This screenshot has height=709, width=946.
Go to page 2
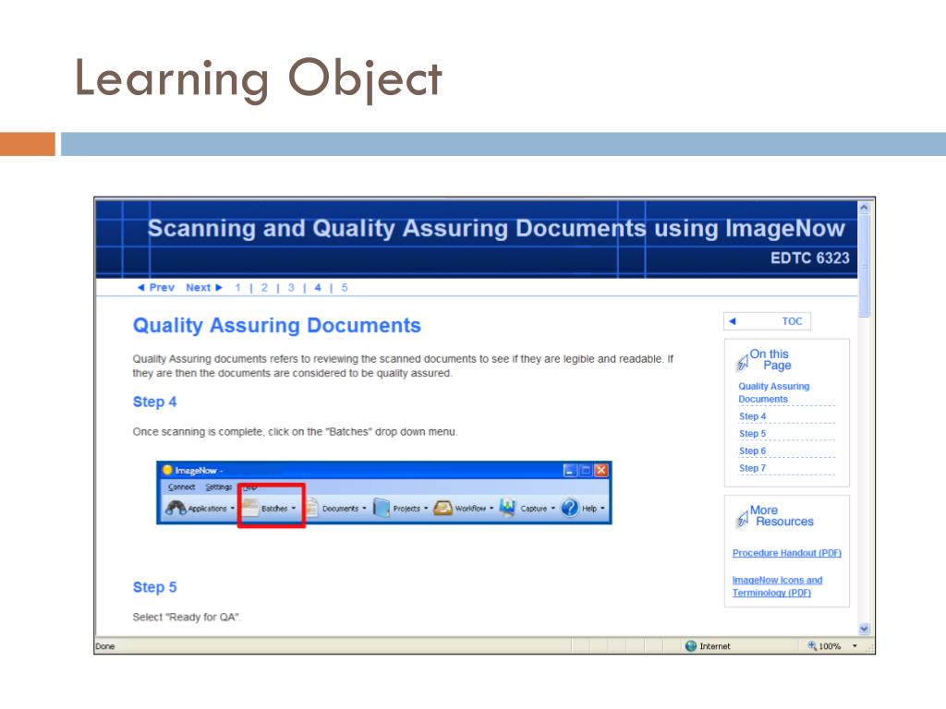(264, 288)
